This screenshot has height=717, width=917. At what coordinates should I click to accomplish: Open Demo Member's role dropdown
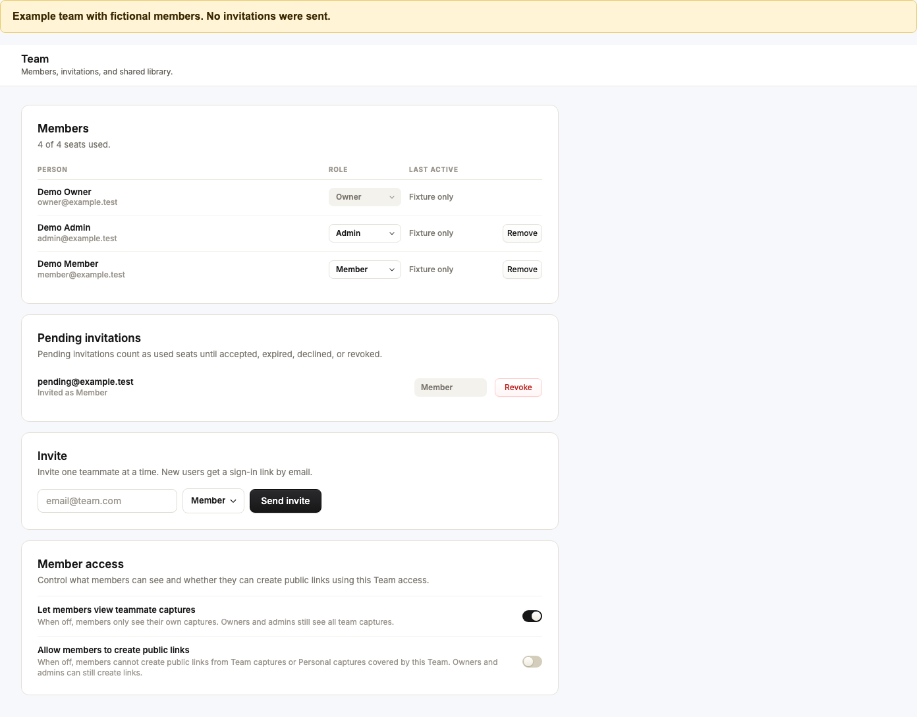364,270
